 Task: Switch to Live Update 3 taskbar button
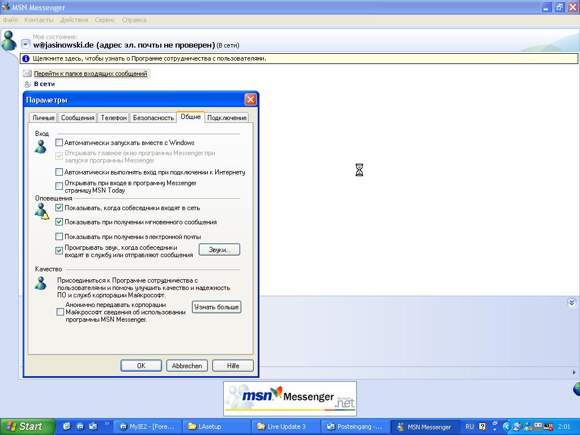click(286, 427)
